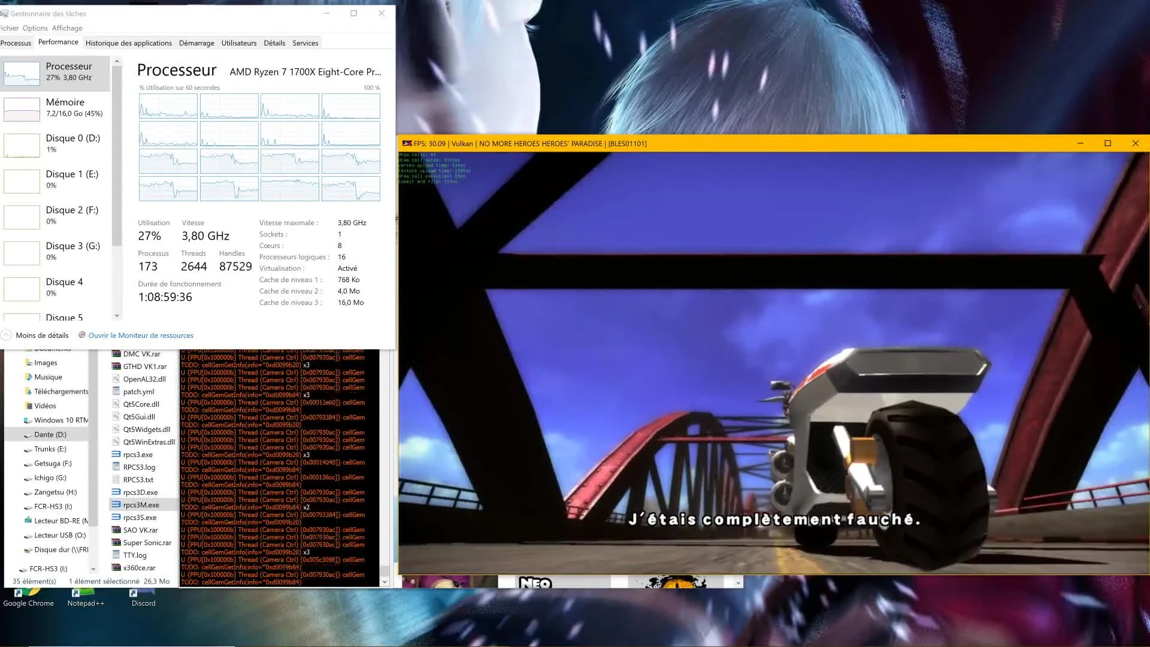Open Discord desktop shortcut

pyautogui.click(x=143, y=597)
